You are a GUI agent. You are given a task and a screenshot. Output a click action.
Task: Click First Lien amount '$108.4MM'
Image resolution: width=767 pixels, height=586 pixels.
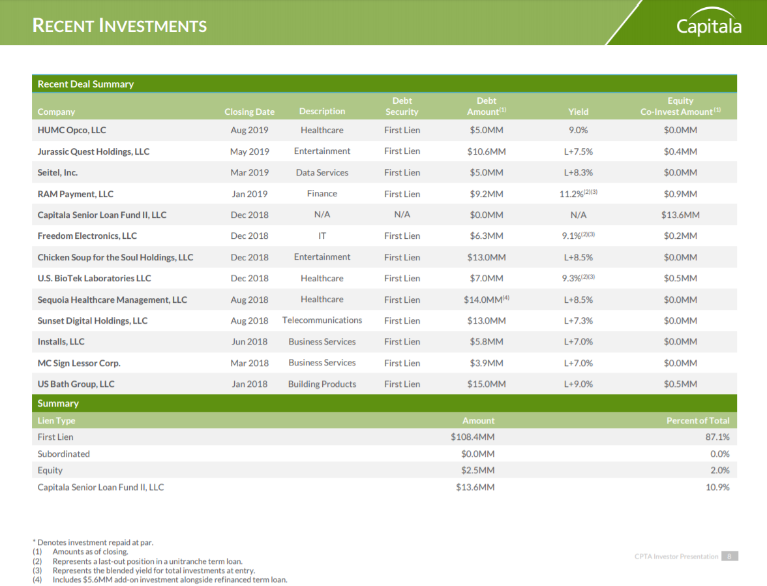(472, 437)
